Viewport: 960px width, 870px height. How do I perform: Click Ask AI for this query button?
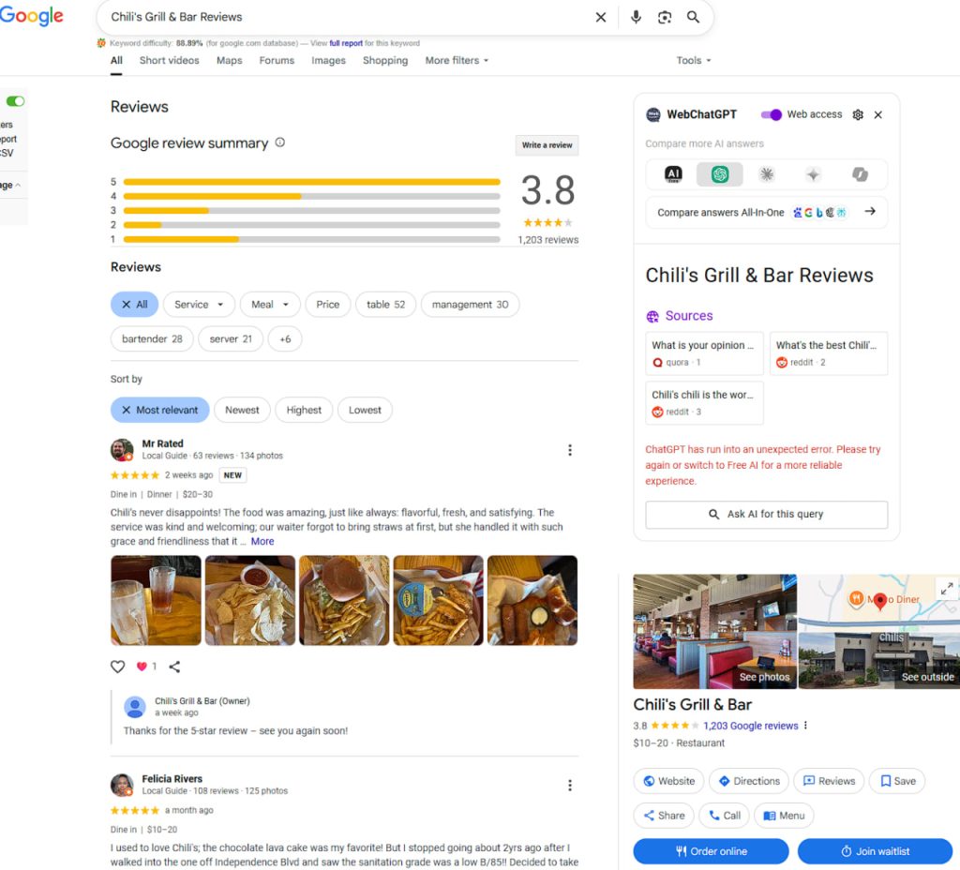[x=766, y=515]
